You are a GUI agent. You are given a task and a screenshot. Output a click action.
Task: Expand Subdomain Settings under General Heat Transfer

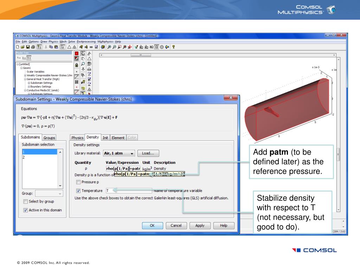click(29, 83)
